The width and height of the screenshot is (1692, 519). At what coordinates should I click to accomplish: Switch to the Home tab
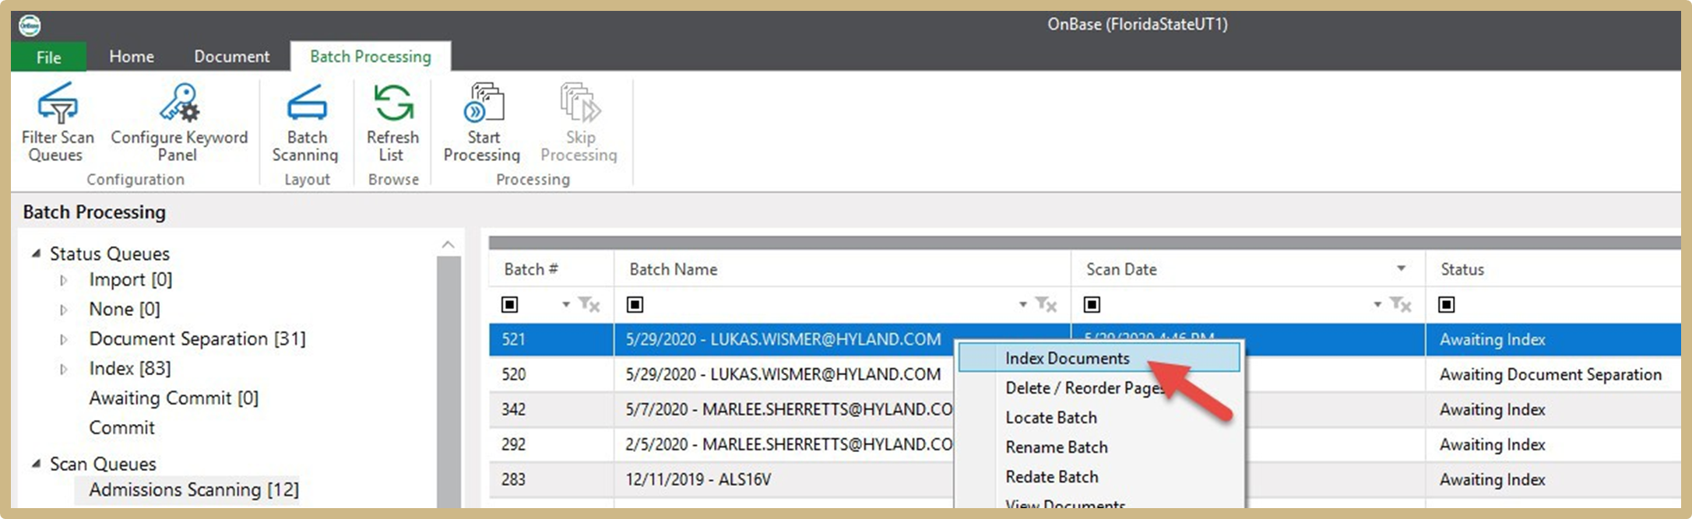(132, 57)
